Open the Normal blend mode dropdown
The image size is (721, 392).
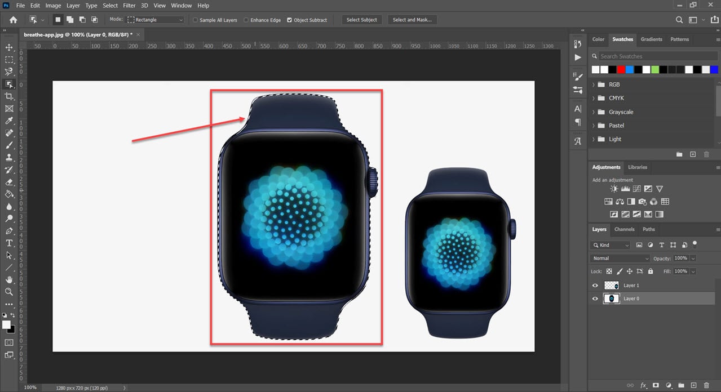[620, 258]
